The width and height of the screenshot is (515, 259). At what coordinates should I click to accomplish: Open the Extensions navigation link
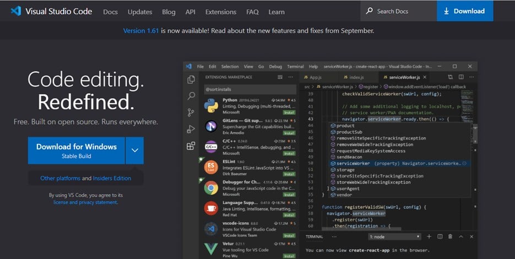[221, 12]
